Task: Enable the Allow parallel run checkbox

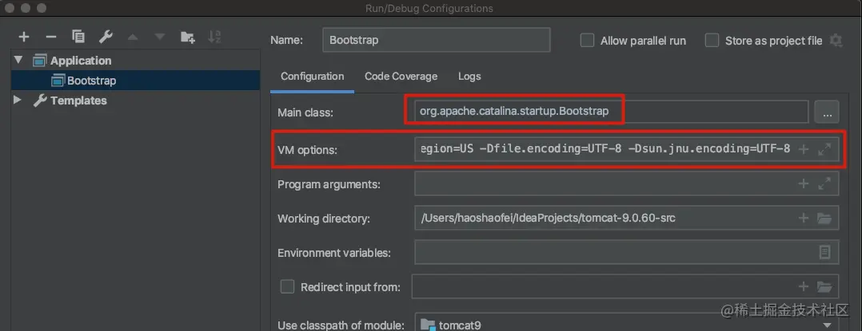Action: pos(587,41)
